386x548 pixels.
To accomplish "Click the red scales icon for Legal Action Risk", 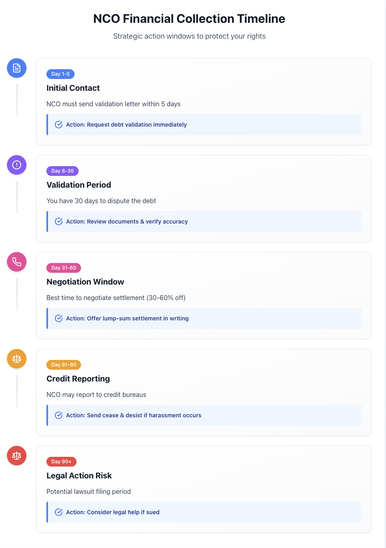I will pos(17,456).
